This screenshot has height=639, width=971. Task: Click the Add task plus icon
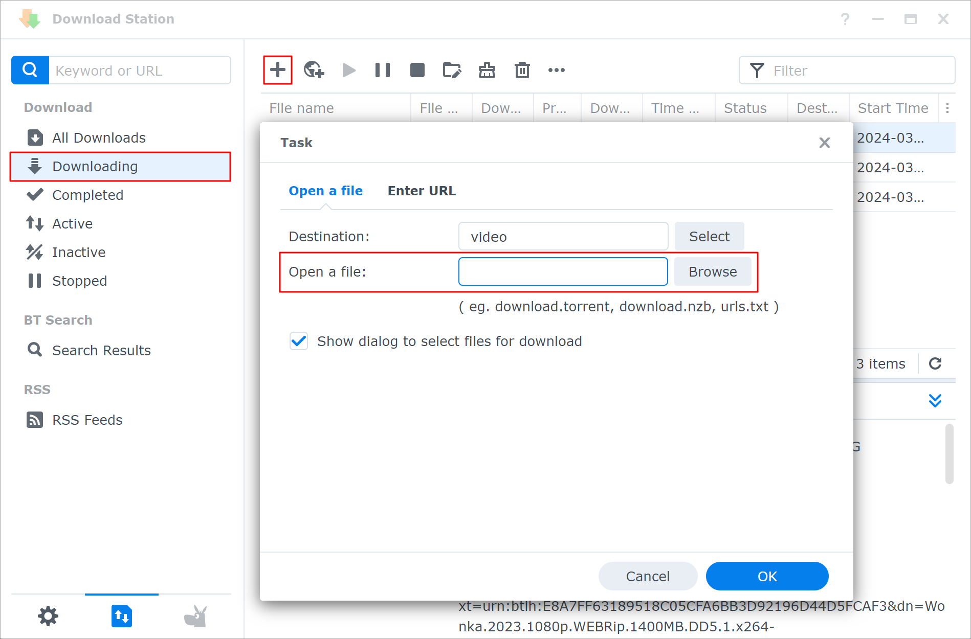(x=277, y=70)
